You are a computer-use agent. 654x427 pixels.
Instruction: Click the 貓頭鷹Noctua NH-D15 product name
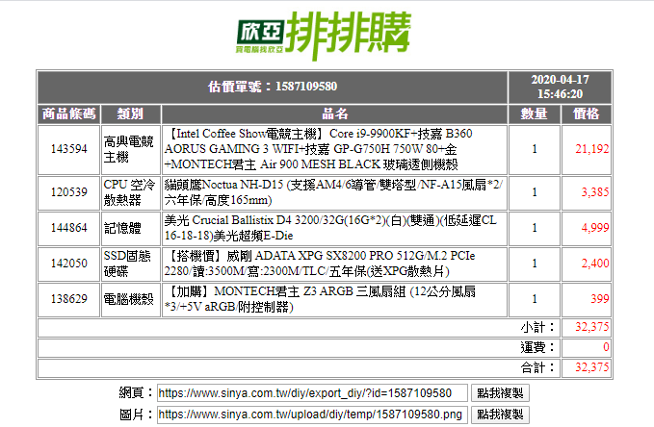pyautogui.click(x=333, y=192)
